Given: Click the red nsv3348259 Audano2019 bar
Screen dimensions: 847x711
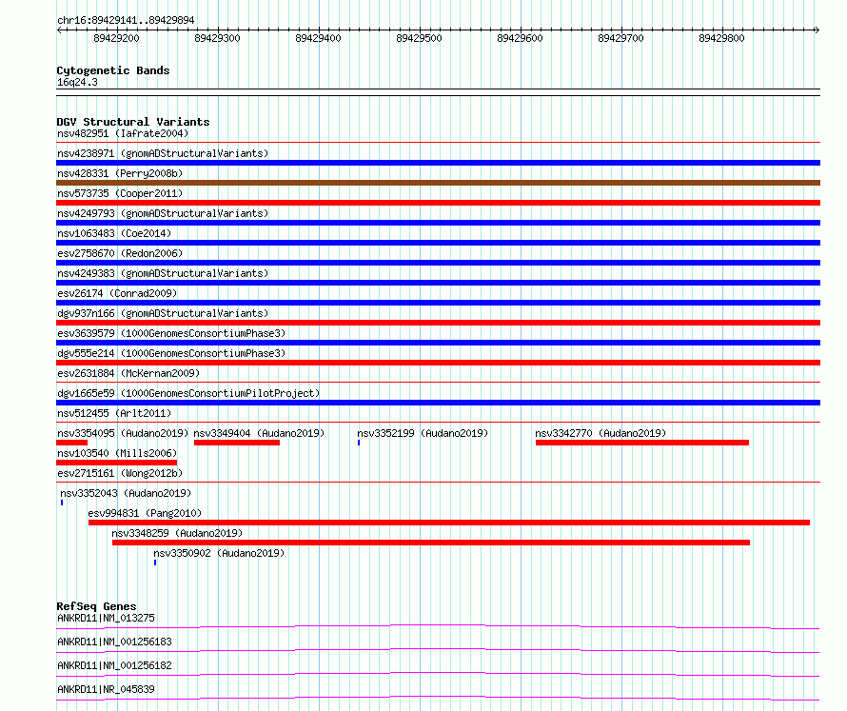Looking at the screenshot, I should 431,543.
